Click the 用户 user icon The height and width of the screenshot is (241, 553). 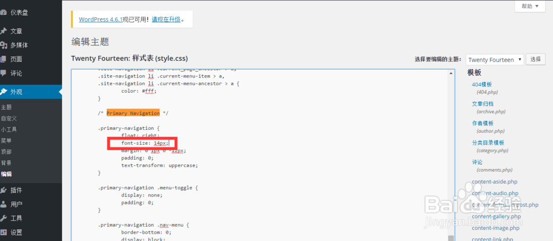point(3,204)
